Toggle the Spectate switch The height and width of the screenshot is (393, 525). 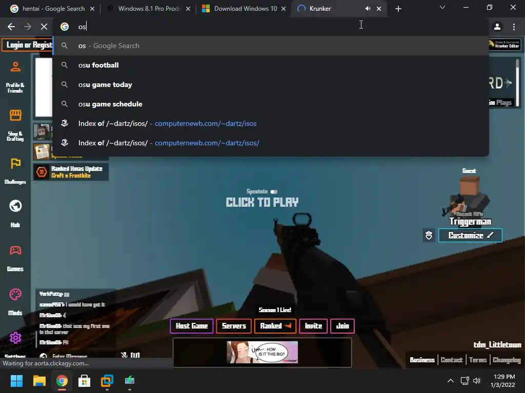[x=274, y=191]
